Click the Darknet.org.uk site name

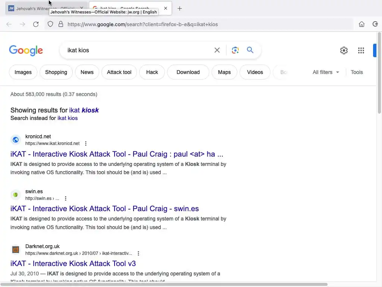click(x=43, y=247)
